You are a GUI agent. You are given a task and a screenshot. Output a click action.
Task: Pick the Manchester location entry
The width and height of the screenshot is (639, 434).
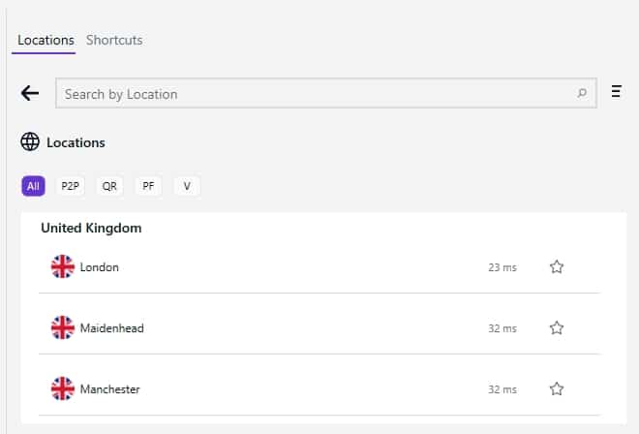click(x=319, y=389)
